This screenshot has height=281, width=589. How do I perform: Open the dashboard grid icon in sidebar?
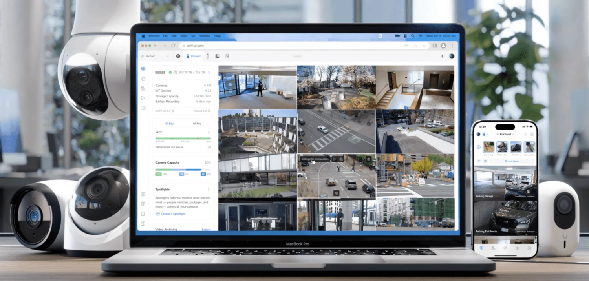(143, 69)
